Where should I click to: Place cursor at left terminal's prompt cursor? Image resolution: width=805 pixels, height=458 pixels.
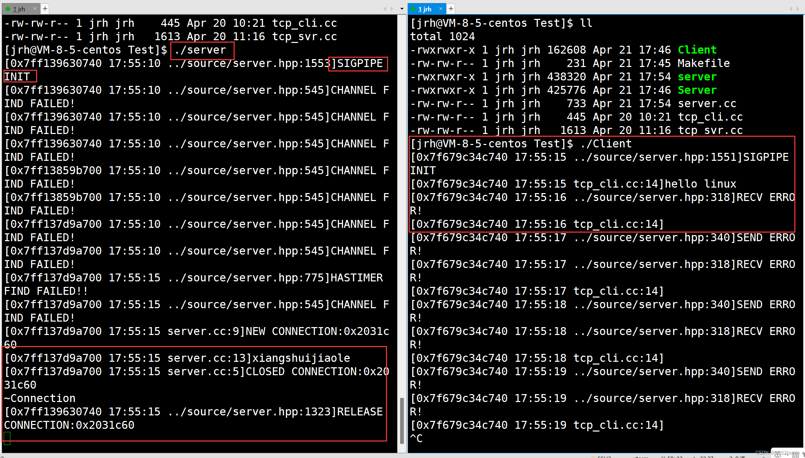(7, 438)
